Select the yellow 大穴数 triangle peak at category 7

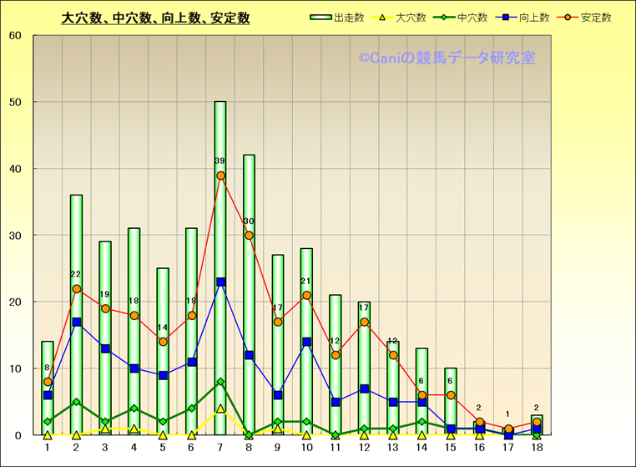click(220, 409)
